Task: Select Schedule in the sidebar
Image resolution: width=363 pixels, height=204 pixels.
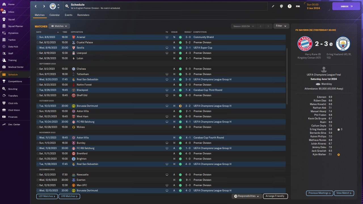Action: point(15,75)
